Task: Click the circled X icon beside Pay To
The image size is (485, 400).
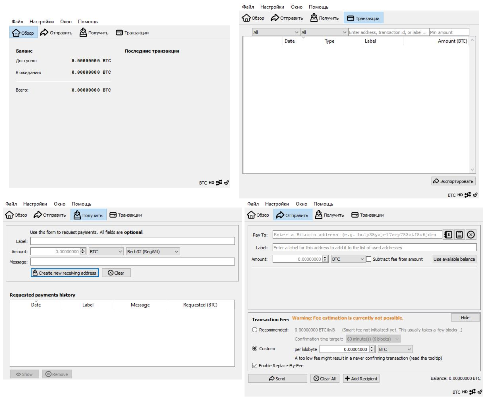Action: [x=472, y=235]
